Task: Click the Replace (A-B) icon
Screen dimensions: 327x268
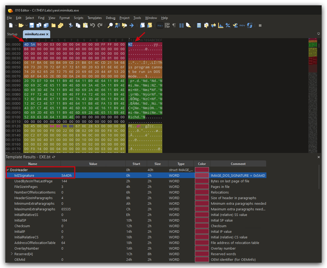Action: [x=117, y=25]
